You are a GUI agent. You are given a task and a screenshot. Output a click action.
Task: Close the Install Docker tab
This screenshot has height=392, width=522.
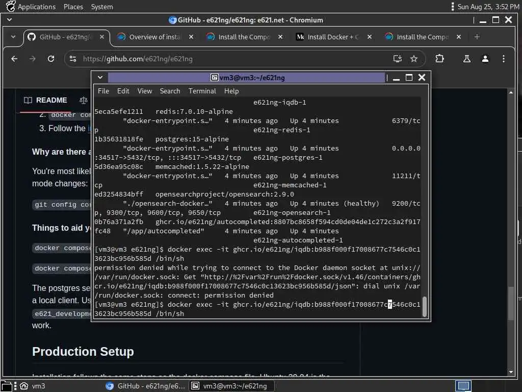point(370,37)
